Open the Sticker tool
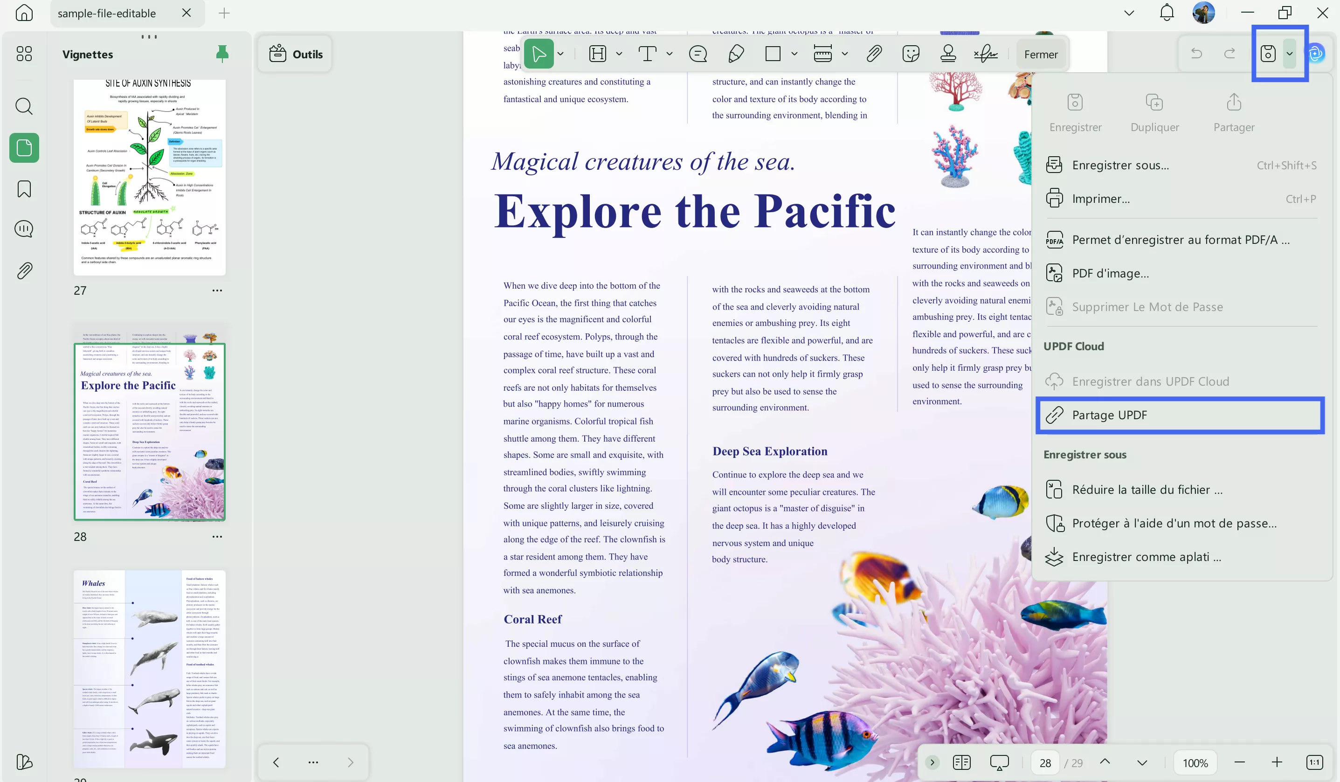The width and height of the screenshot is (1340, 782). (x=911, y=54)
